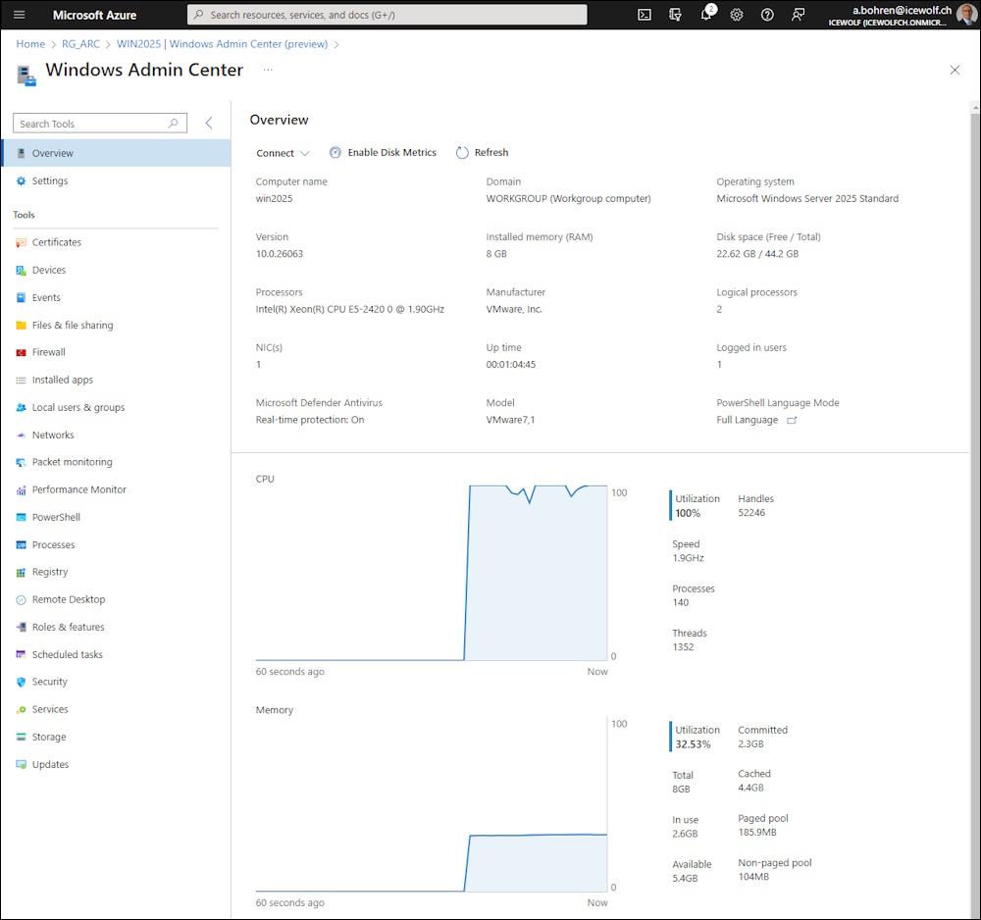The height and width of the screenshot is (920, 981).
Task: Click the Installed apps list icon
Action: tap(21, 380)
